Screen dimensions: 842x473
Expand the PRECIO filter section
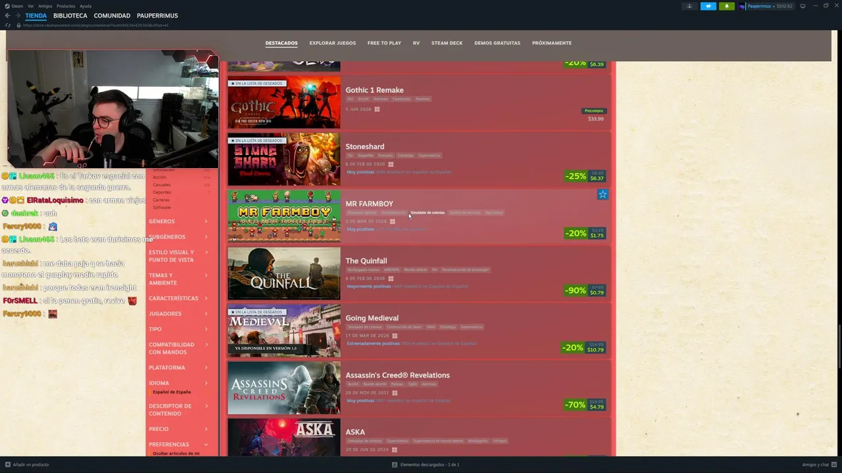pyautogui.click(x=178, y=429)
